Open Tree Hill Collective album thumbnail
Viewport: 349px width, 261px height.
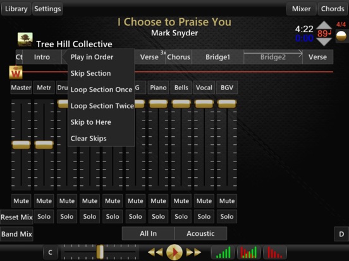tap(25, 40)
